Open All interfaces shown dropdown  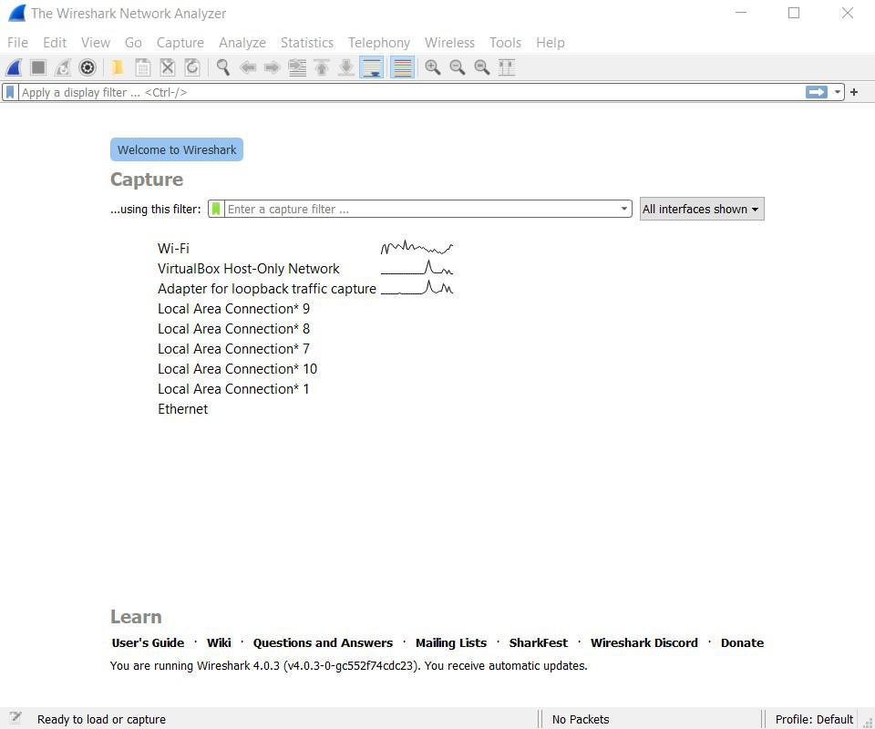[x=702, y=209]
